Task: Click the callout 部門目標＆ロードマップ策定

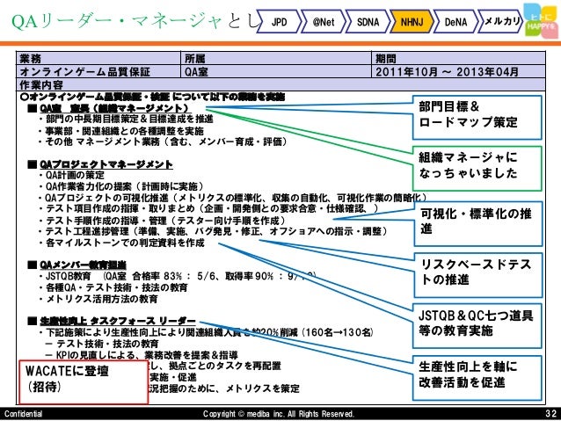Action: 477,117
